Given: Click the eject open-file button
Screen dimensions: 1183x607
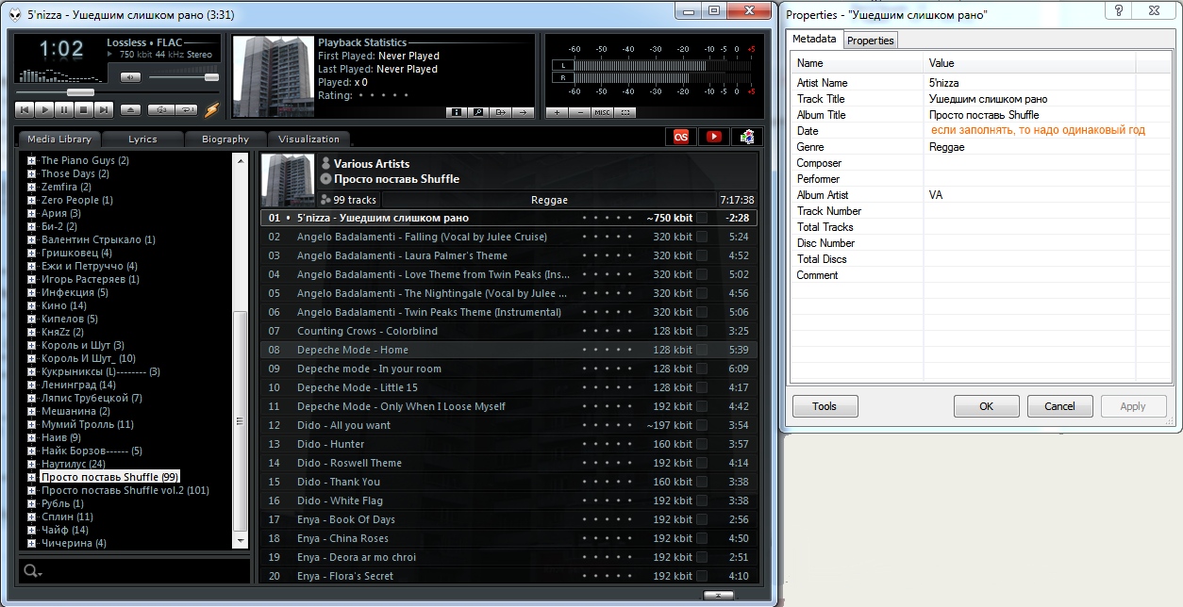Looking at the screenshot, I should tap(130, 109).
